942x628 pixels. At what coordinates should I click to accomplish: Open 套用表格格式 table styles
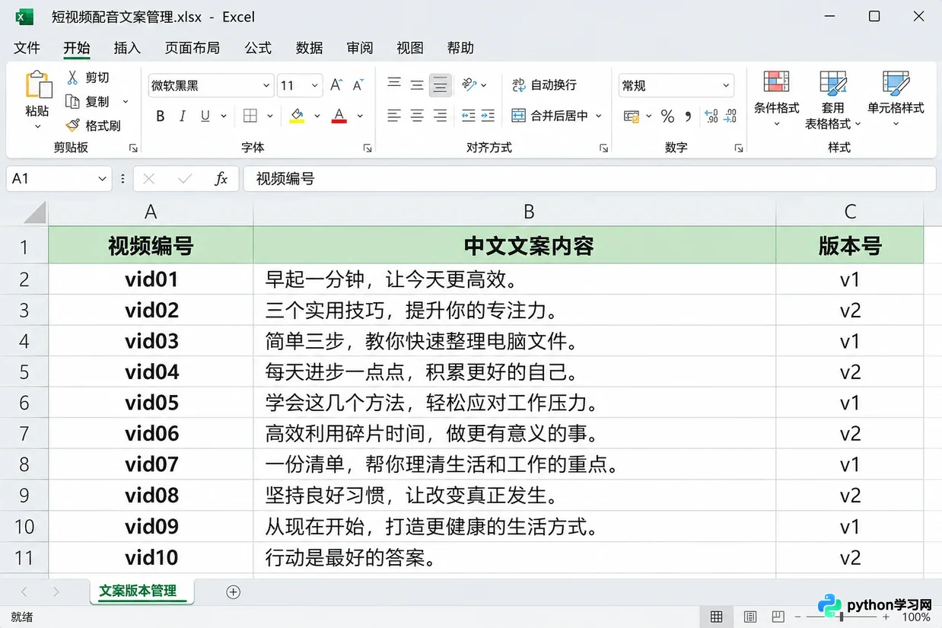832,99
